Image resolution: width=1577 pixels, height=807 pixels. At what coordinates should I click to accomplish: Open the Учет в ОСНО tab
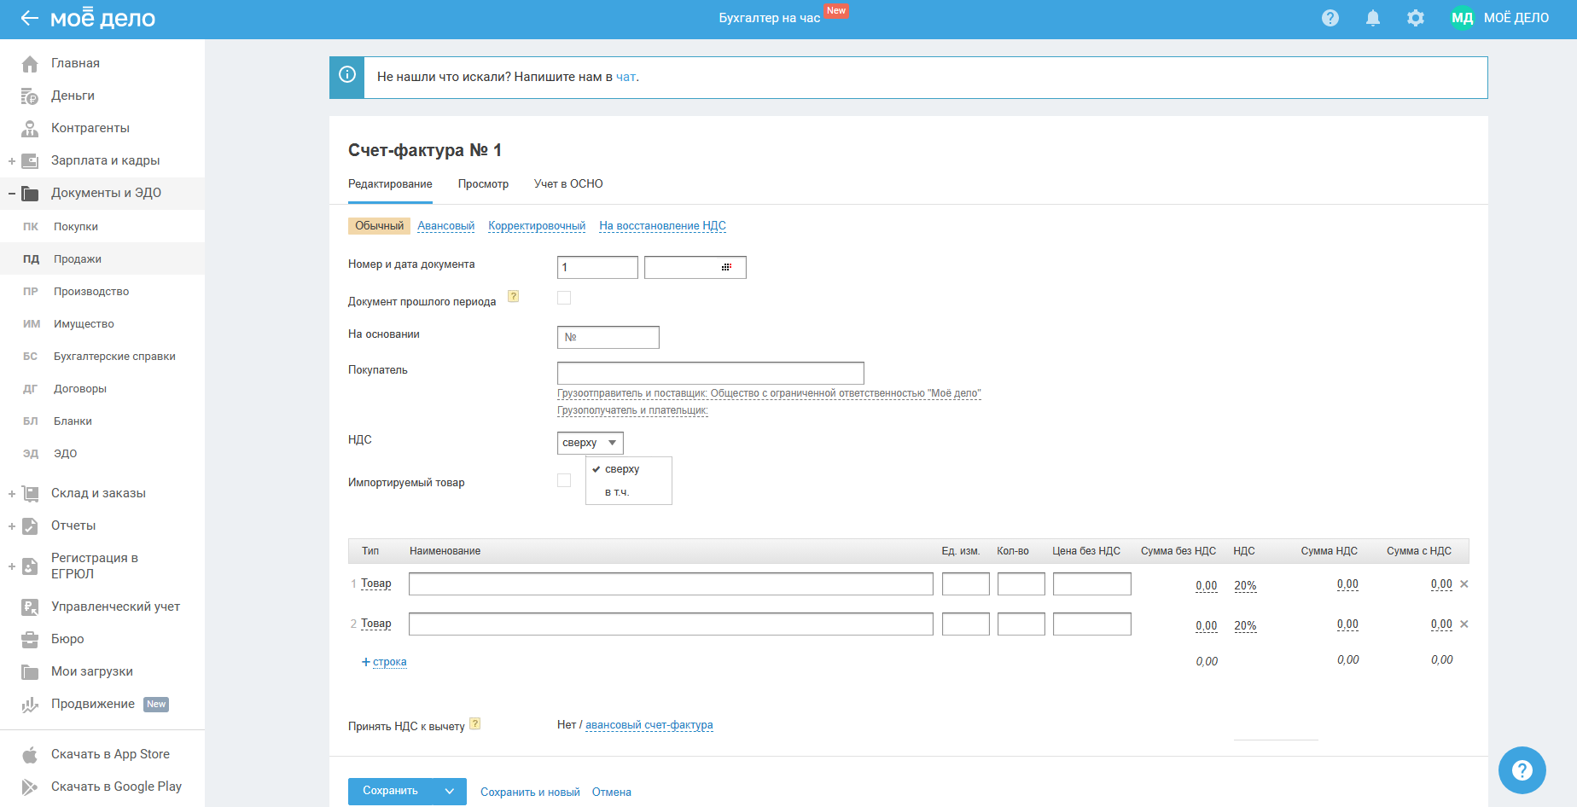[568, 184]
